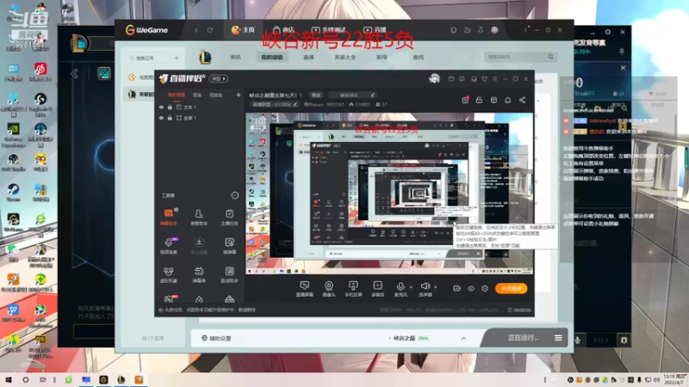
Task: Hide the 全屏 1 source with its eye icon
Action: tap(161, 118)
